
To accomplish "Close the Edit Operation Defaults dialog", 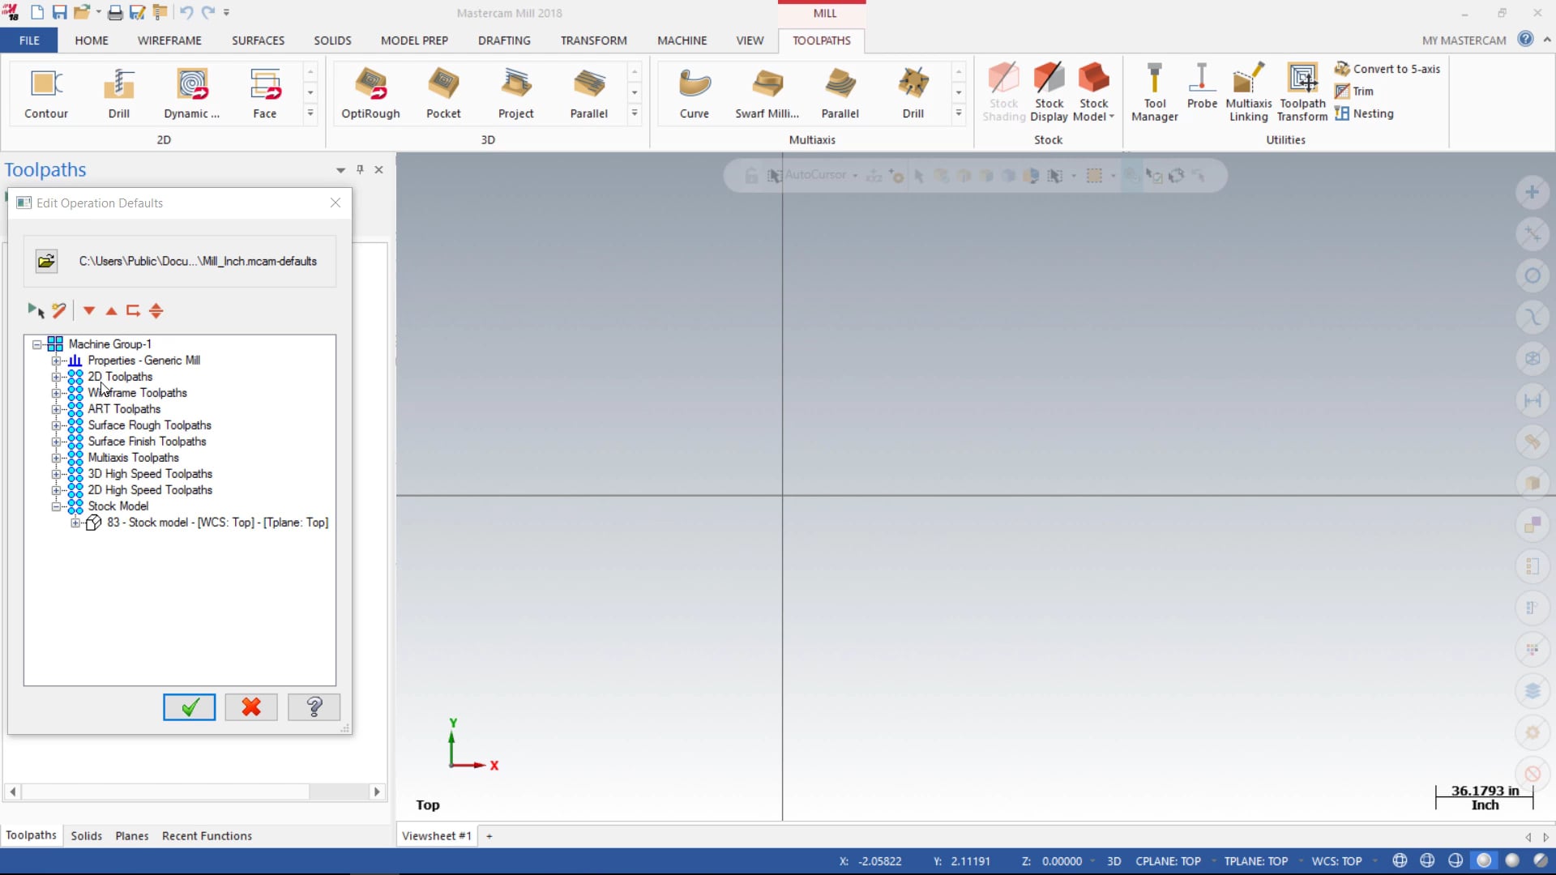I will point(336,203).
